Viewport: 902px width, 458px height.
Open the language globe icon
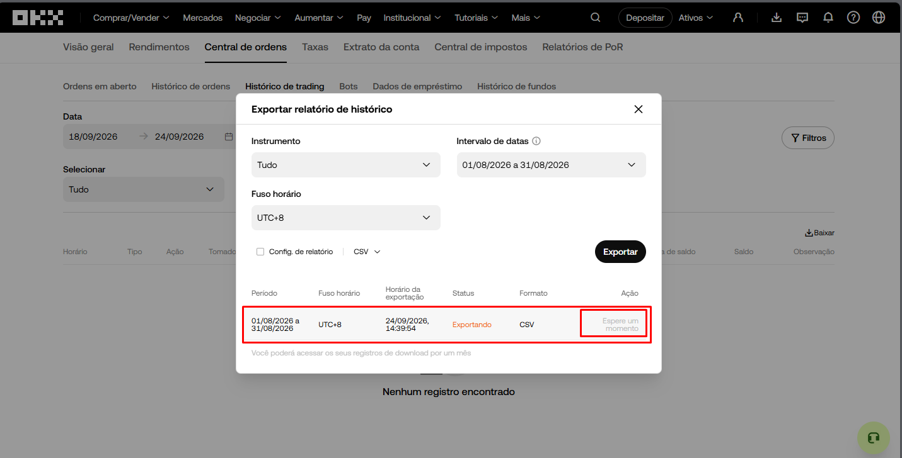[x=879, y=18]
